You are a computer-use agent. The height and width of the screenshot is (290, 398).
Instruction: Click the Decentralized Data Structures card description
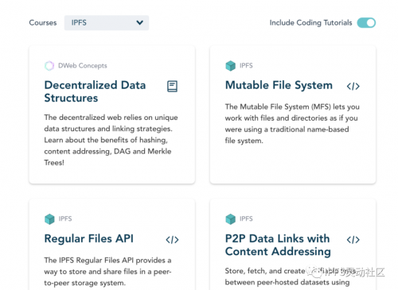[x=111, y=140]
